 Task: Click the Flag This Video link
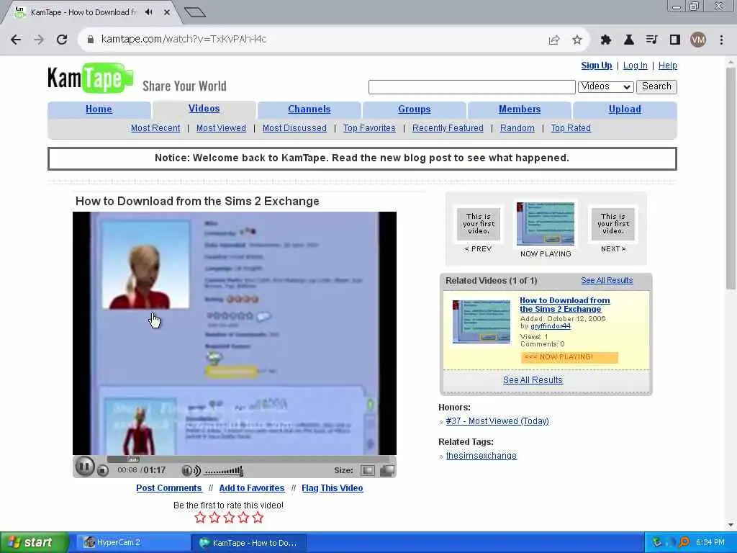click(x=333, y=488)
